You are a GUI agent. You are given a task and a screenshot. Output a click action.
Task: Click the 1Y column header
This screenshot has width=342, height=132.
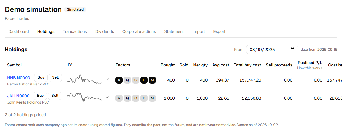69,65
